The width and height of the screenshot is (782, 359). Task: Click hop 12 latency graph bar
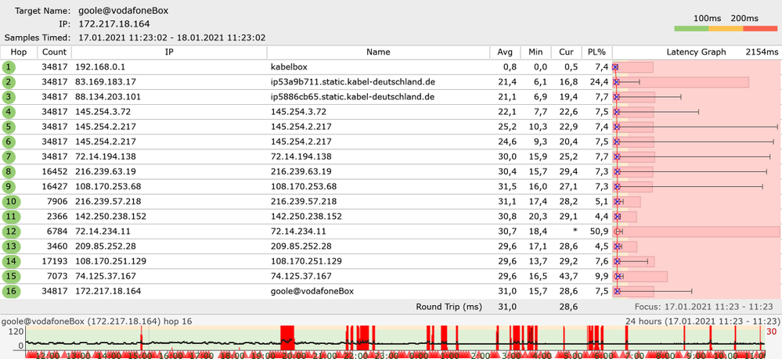696,232
